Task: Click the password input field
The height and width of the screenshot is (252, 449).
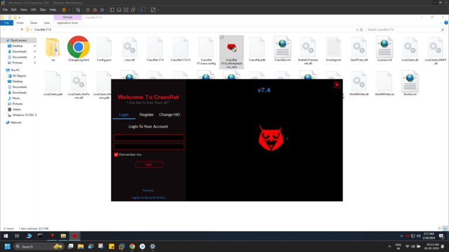Action: point(149,146)
